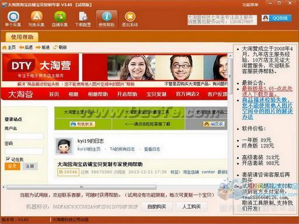This screenshot has width=299, height=224.
Task: Click the 退出系统 exit system icon
Action: [130, 19]
